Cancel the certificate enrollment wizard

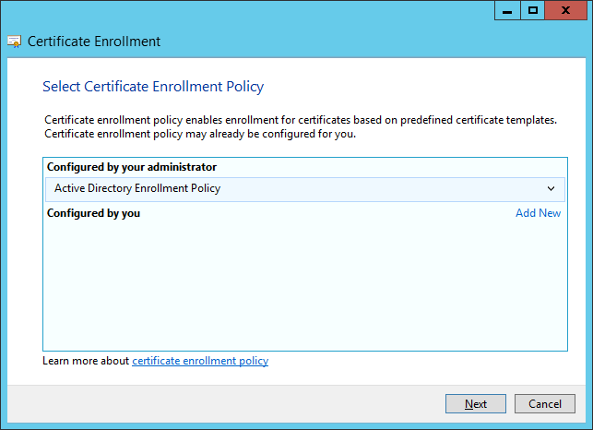545,404
